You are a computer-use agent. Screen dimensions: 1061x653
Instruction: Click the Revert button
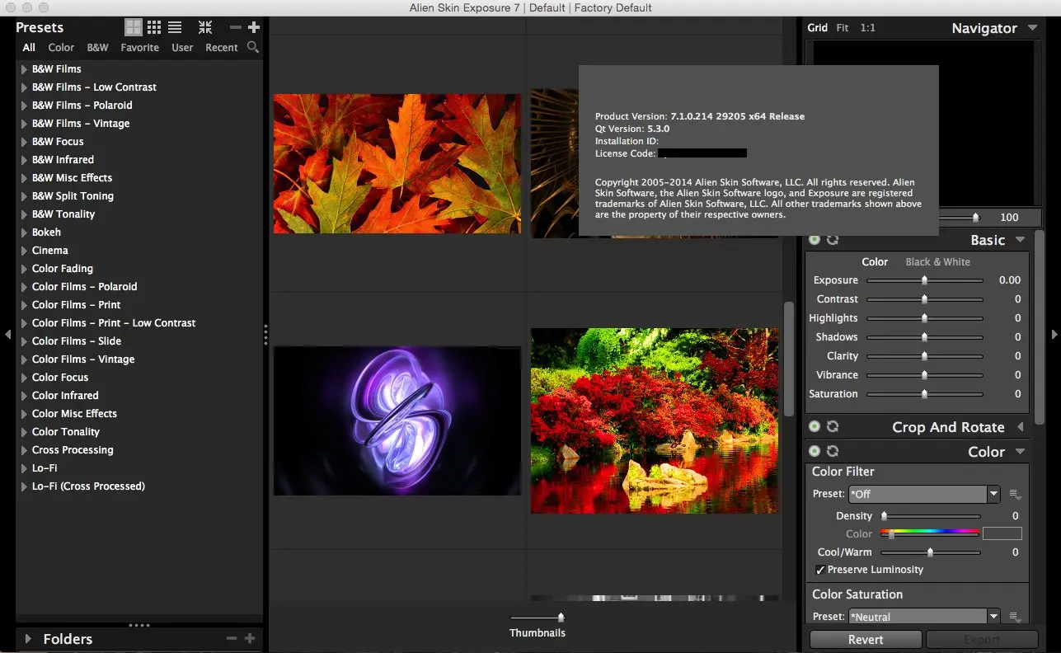tap(866, 640)
